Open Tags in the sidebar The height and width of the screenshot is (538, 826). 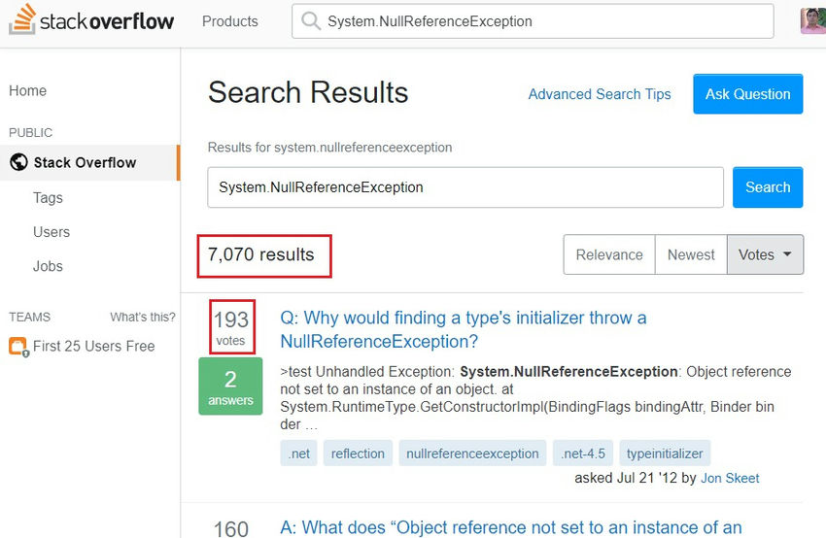click(x=48, y=198)
